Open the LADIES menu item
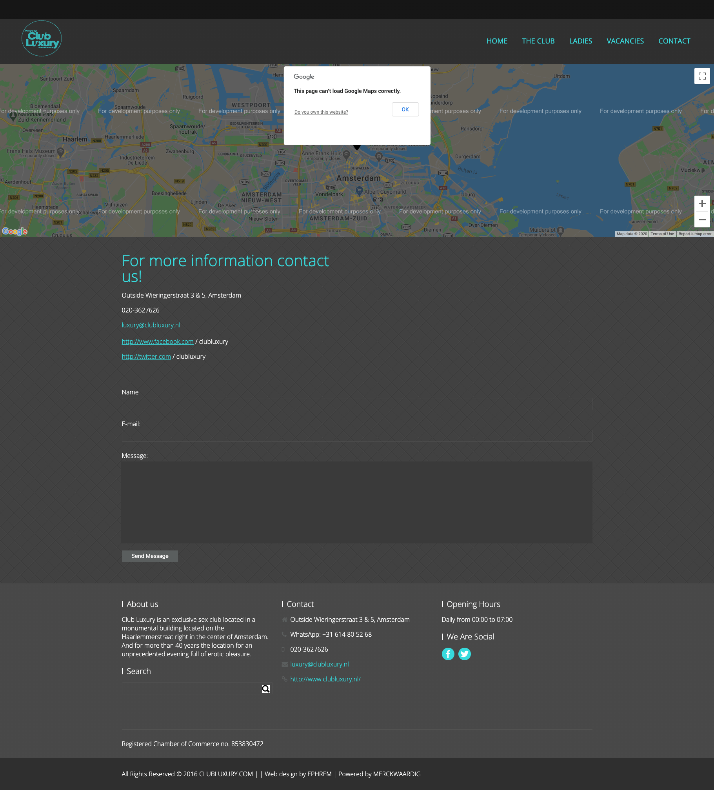 click(580, 41)
